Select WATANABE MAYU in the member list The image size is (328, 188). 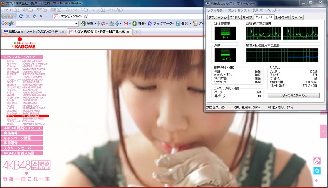pos(33,69)
